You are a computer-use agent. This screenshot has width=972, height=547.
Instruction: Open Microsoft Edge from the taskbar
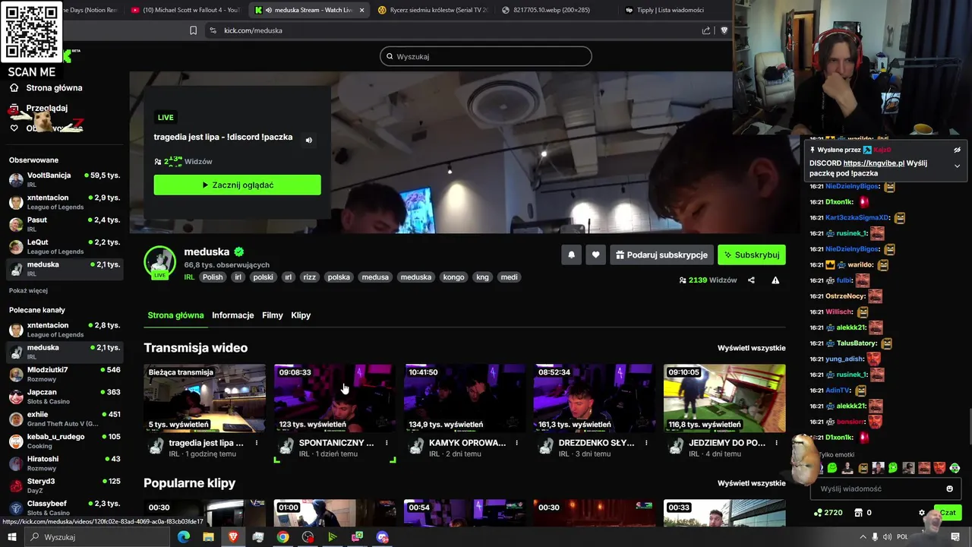click(184, 537)
